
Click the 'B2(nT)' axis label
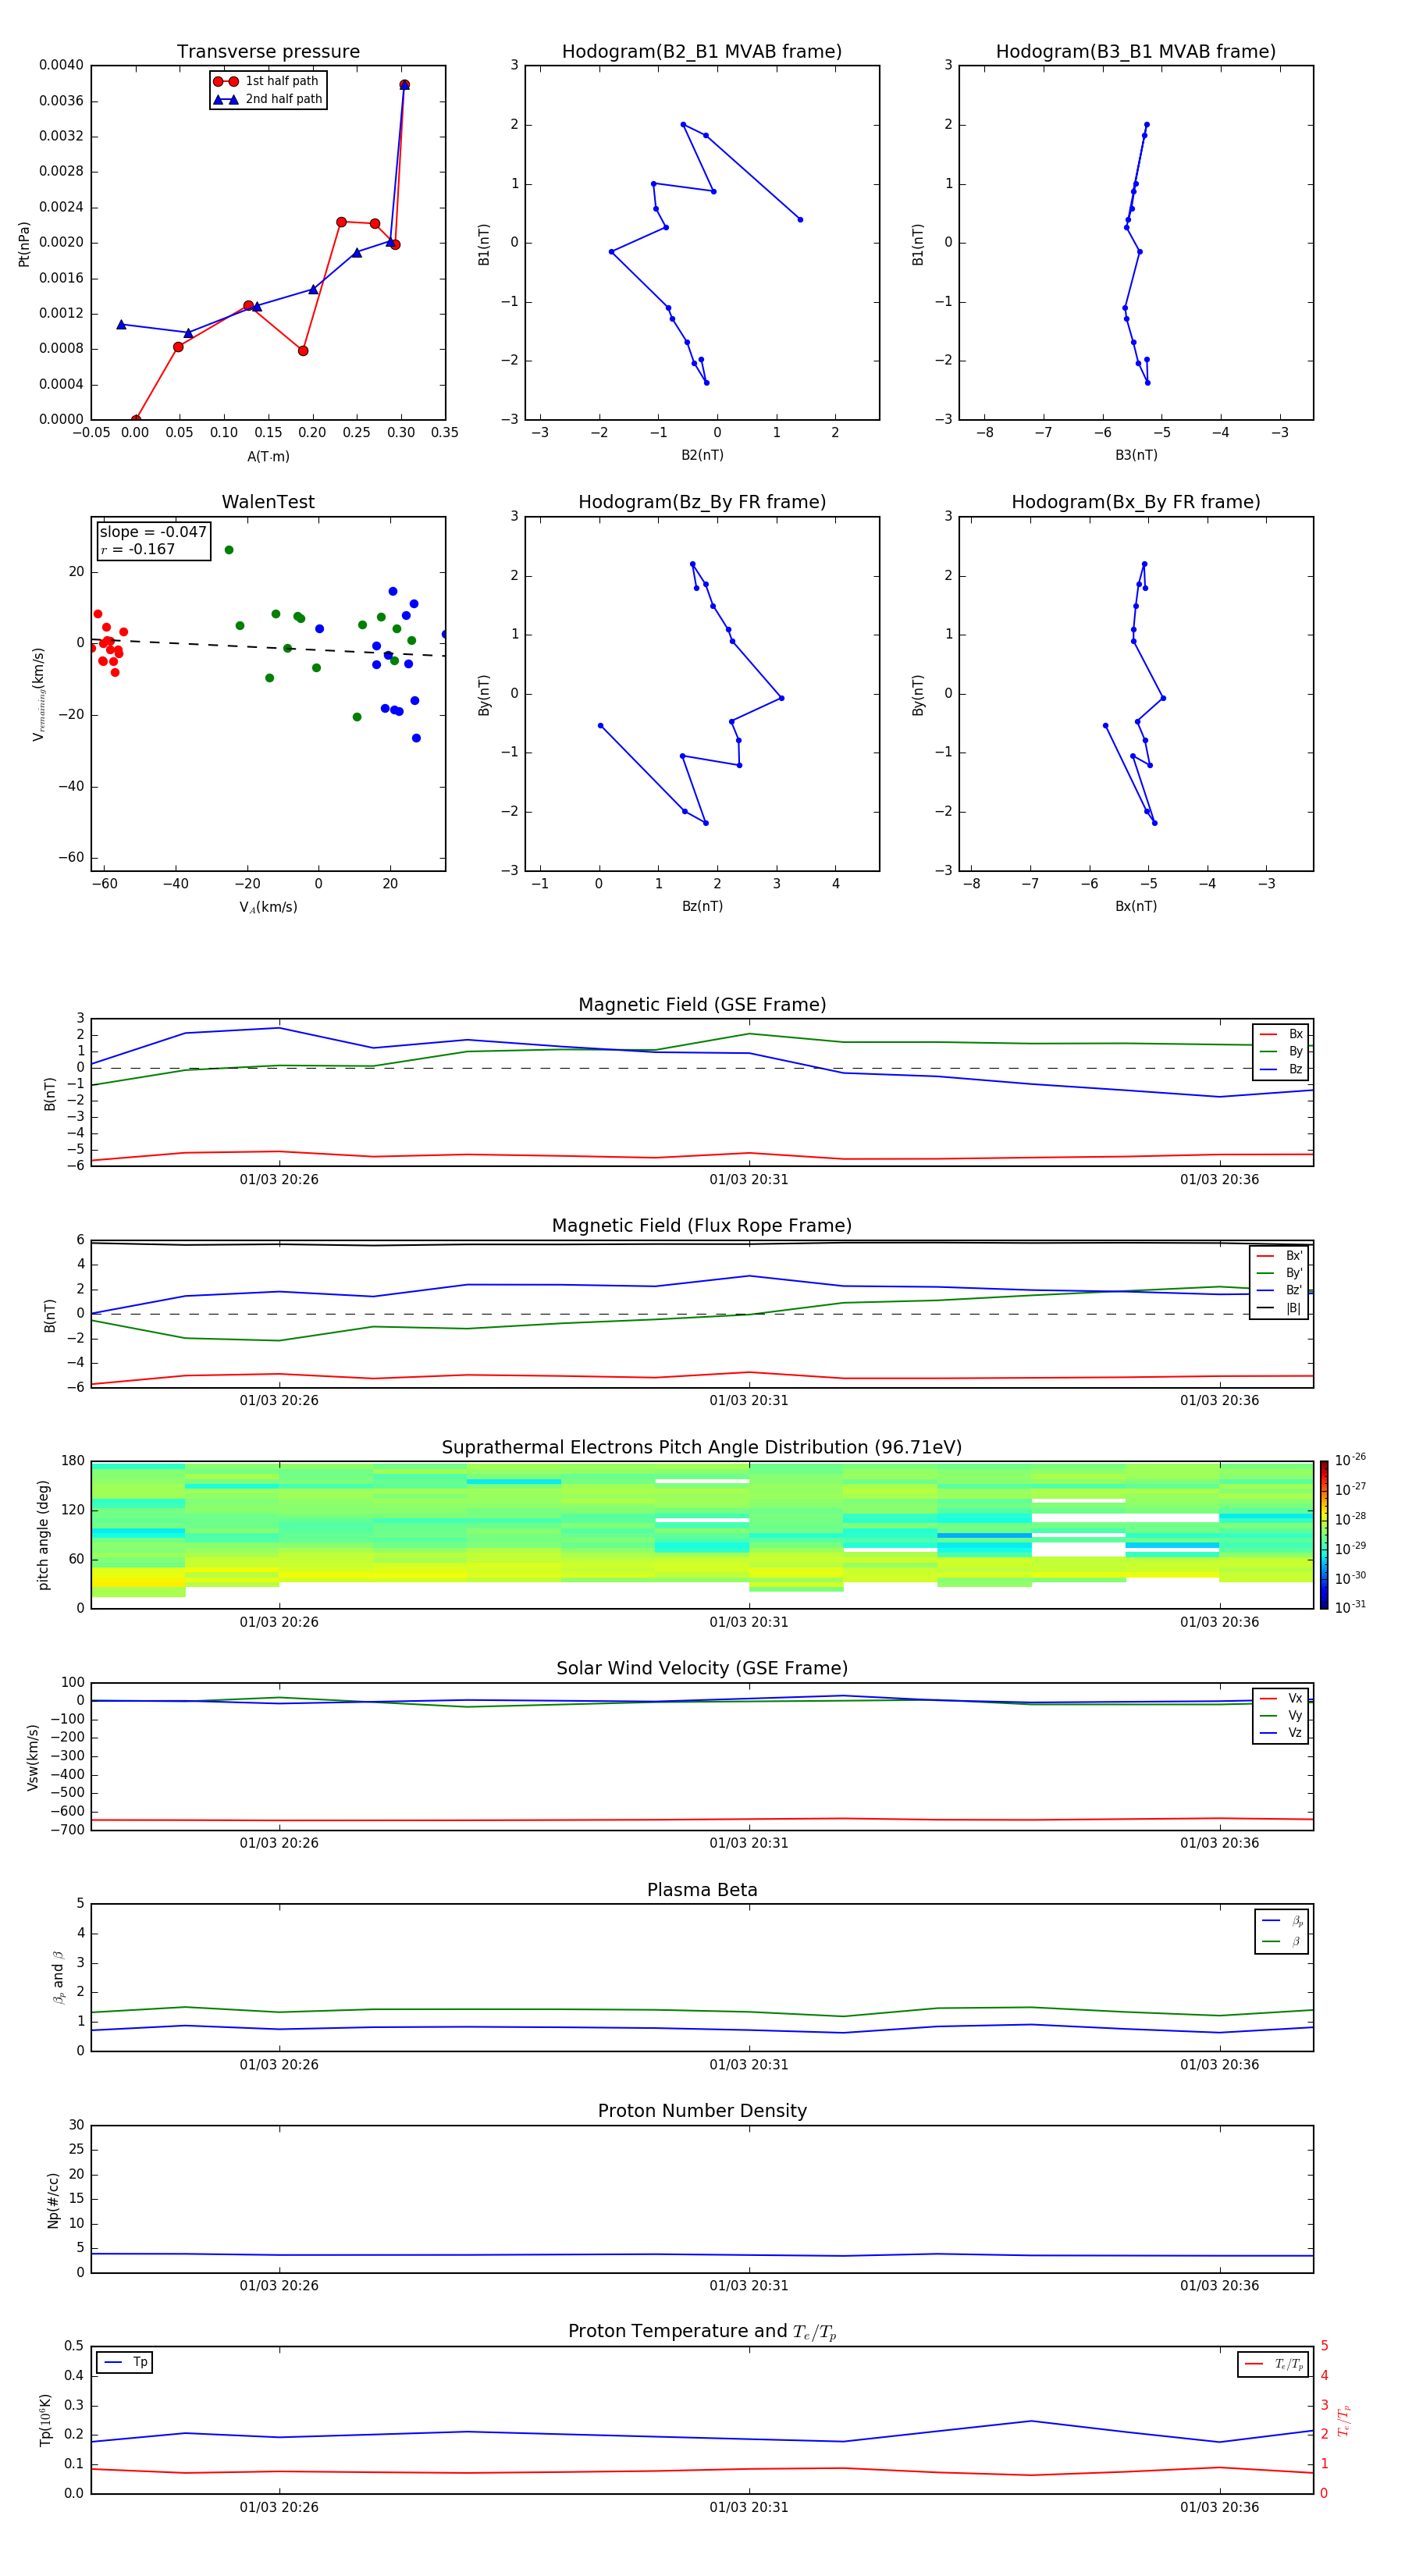702,455
